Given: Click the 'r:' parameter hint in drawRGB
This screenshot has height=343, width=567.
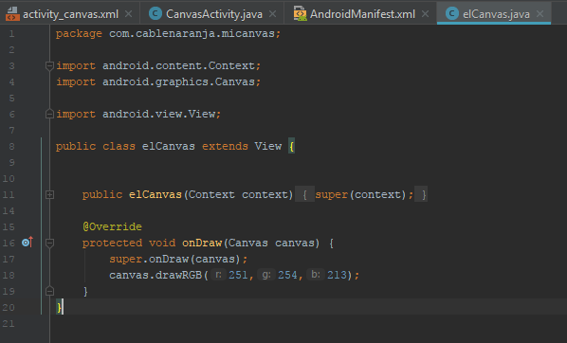Looking at the screenshot, I should [x=219, y=275].
